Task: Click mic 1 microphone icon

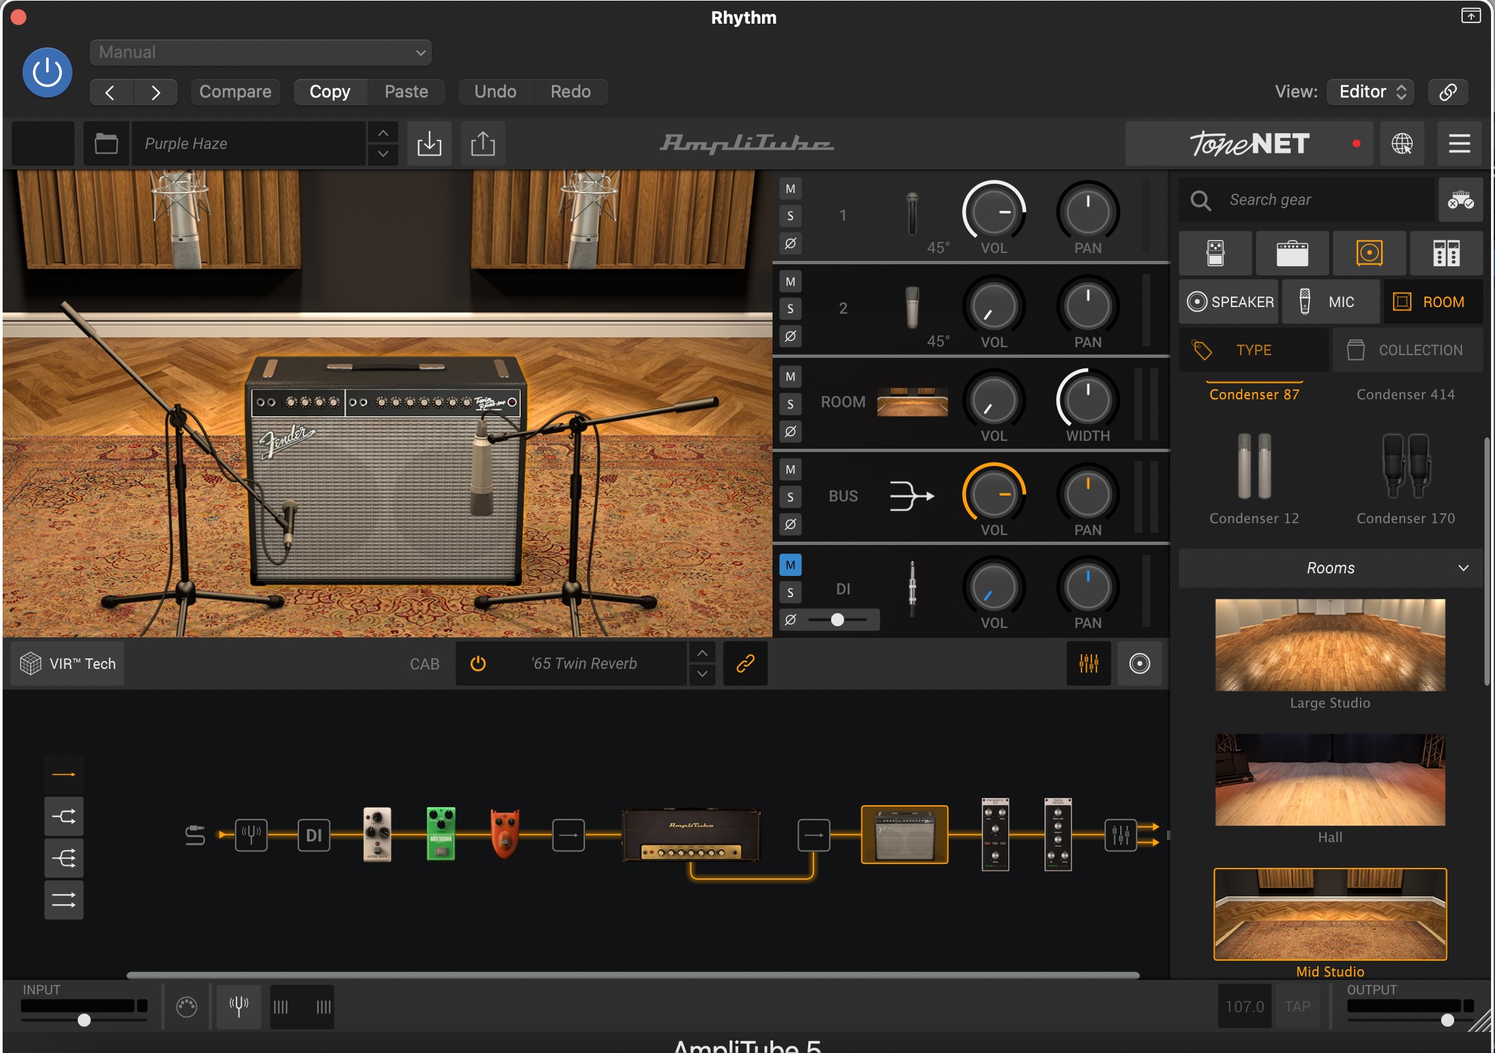Action: coord(912,213)
